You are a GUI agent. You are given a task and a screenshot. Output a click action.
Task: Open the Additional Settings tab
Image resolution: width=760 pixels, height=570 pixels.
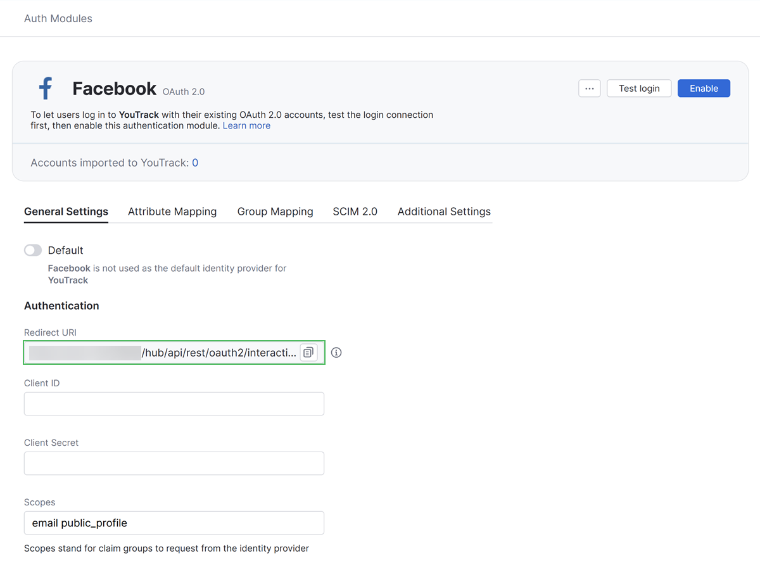[x=444, y=212]
